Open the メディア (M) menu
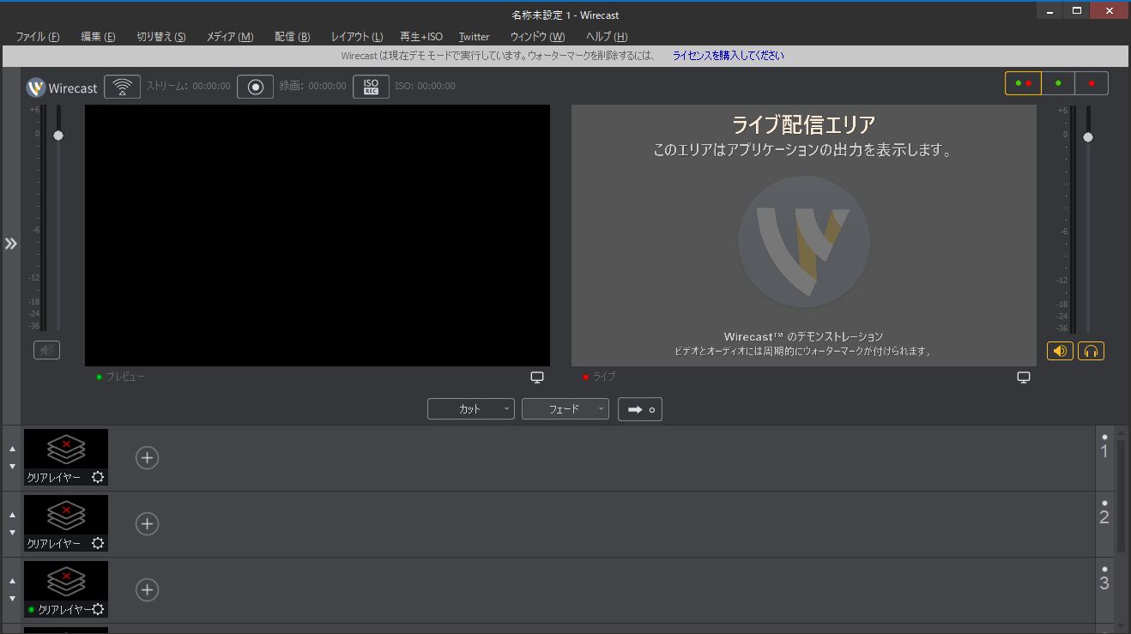1131x634 pixels. (230, 37)
